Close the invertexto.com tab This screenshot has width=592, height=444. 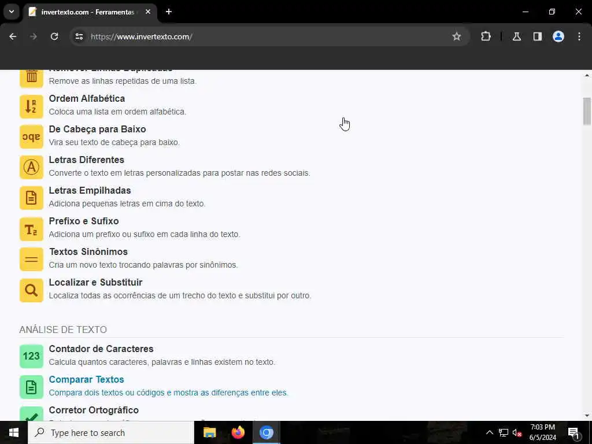click(x=148, y=12)
